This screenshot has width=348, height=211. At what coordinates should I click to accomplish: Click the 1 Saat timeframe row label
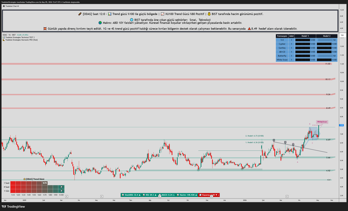(6, 183)
